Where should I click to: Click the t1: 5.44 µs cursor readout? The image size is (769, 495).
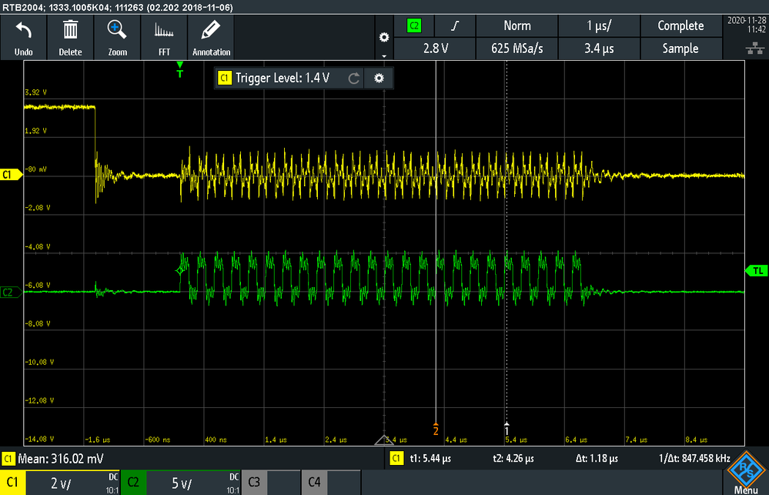[430, 459]
